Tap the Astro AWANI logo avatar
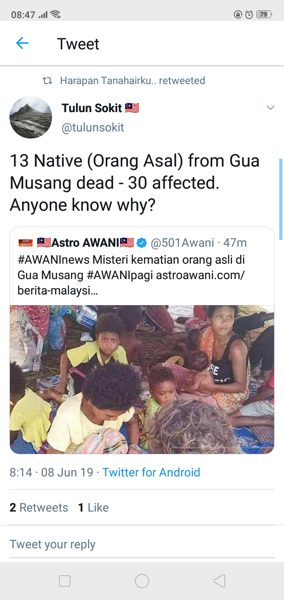Image resolution: width=284 pixels, height=600 pixels. (26, 243)
